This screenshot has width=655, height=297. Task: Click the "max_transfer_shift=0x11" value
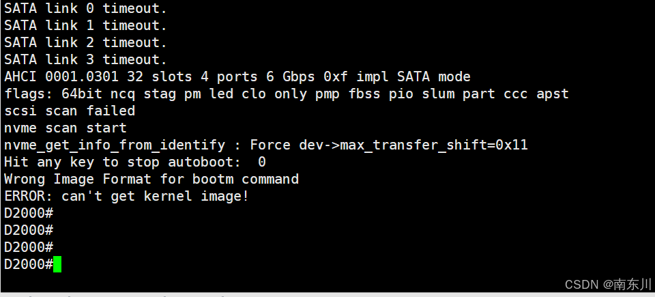[434, 145]
